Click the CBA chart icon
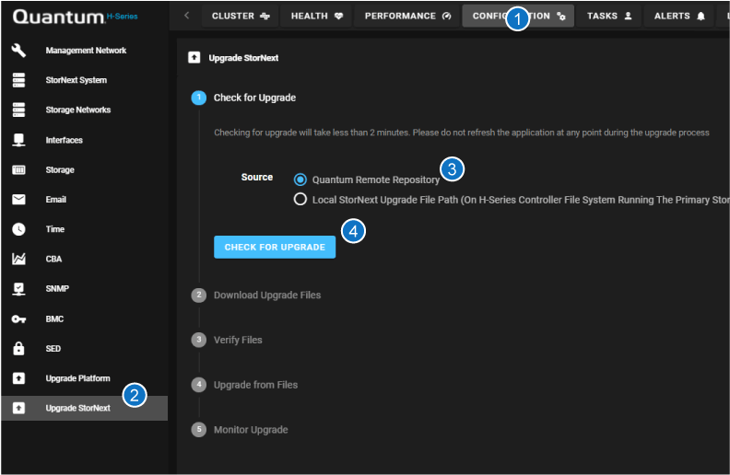730x475 pixels. click(18, 260)
